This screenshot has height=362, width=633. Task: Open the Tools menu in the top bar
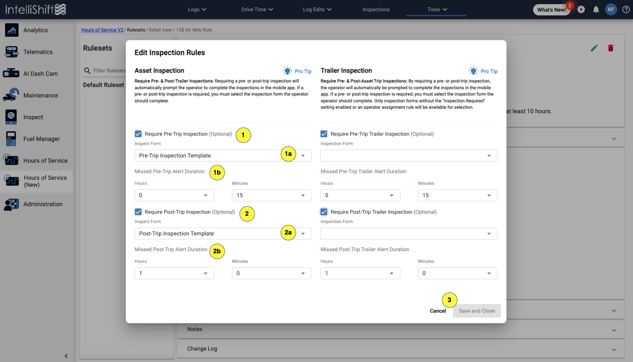coord(436,9)
